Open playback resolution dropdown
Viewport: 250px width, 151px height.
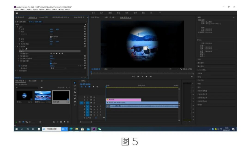pos(174,69)
